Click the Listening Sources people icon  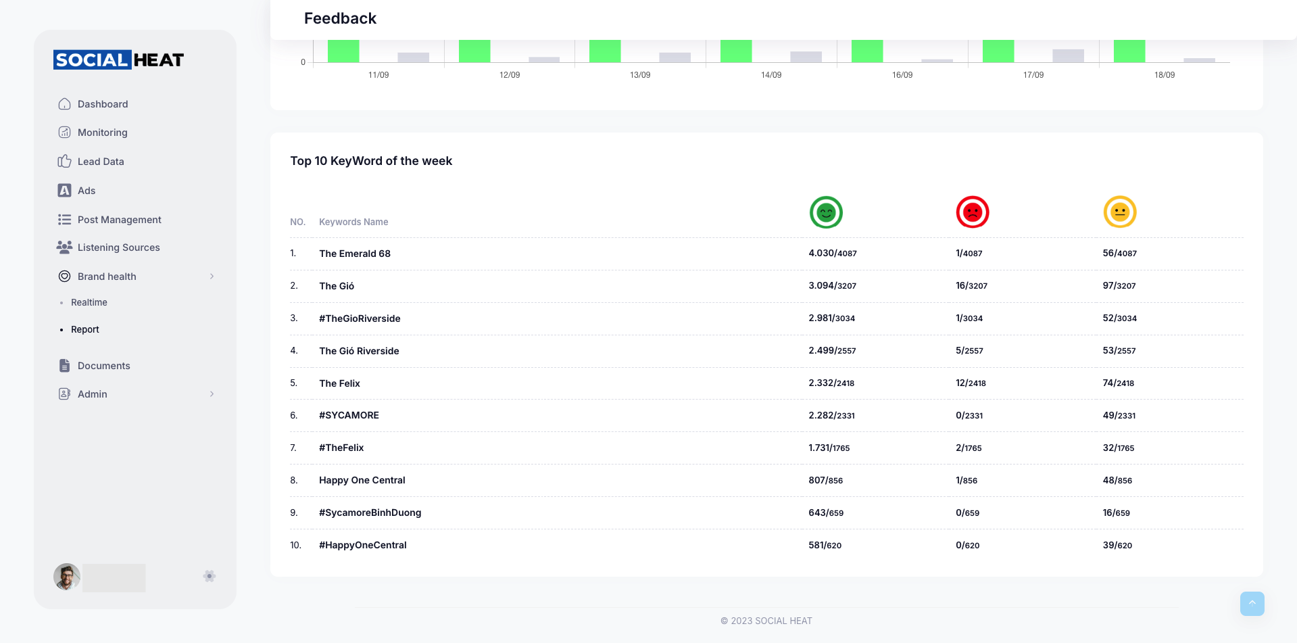click(64, 247)
